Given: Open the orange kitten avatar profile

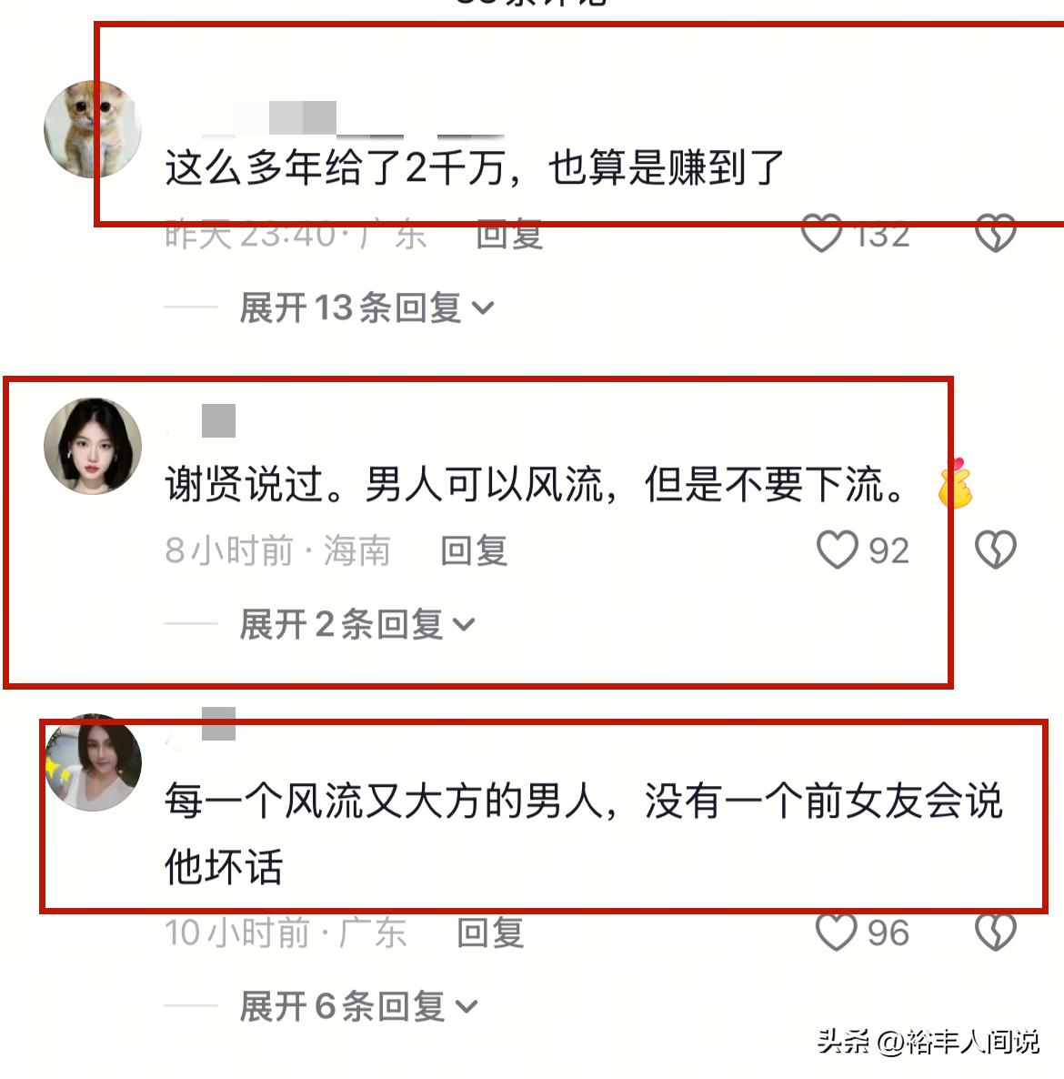Looking at the screenshot, I should 93,129.
